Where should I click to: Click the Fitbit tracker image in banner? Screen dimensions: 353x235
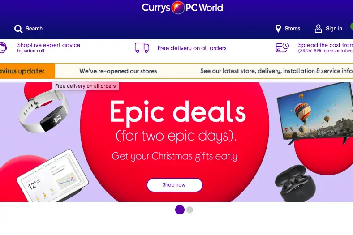pyautogui.click(x=43, y=111)
